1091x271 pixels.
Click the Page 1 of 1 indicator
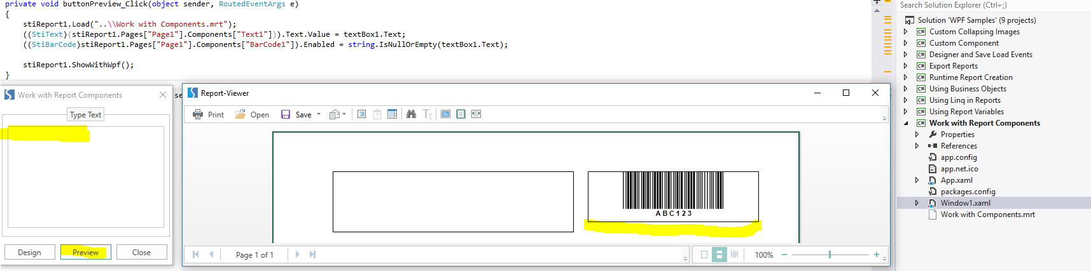(x=254, y=255)
